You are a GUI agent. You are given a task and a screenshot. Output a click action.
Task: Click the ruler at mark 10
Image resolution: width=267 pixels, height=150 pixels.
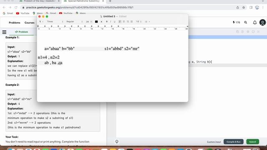92,29
